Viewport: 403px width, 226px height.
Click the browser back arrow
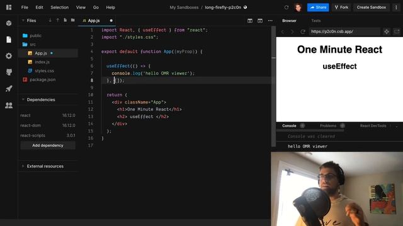click(x=283, y=32)
